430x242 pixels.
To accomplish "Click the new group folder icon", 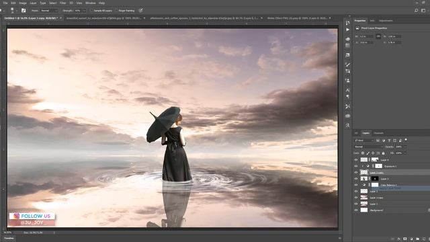I will tap(418, 239).
